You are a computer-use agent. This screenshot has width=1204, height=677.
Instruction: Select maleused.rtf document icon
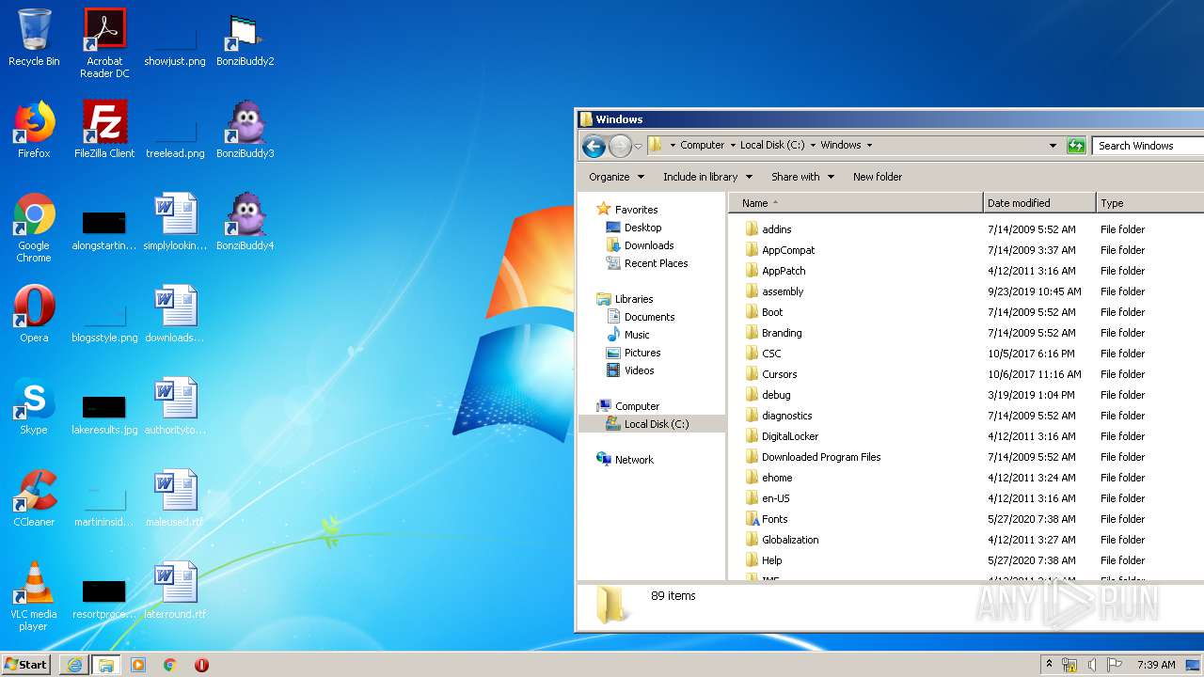(x=175, y=498)
